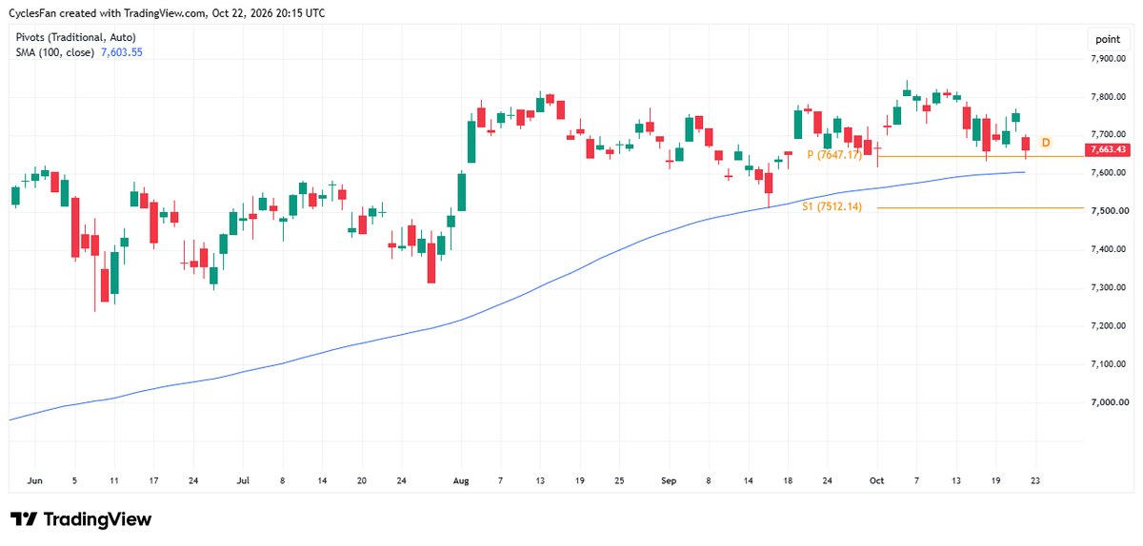The width and height of the screenshot is (1143, 546).
Task: Click the 7,100.00 price axis label
Action: click(1109, 364)
